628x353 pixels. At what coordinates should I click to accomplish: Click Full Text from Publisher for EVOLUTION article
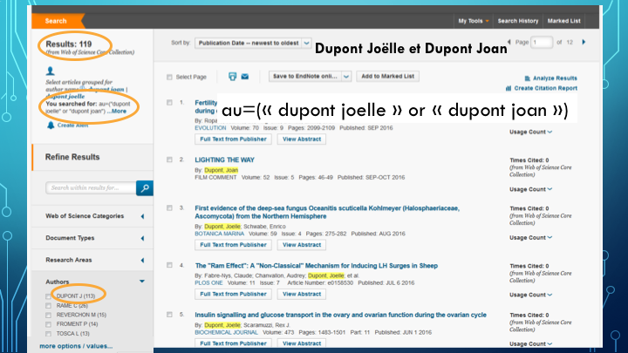click(x=233, y=139)
